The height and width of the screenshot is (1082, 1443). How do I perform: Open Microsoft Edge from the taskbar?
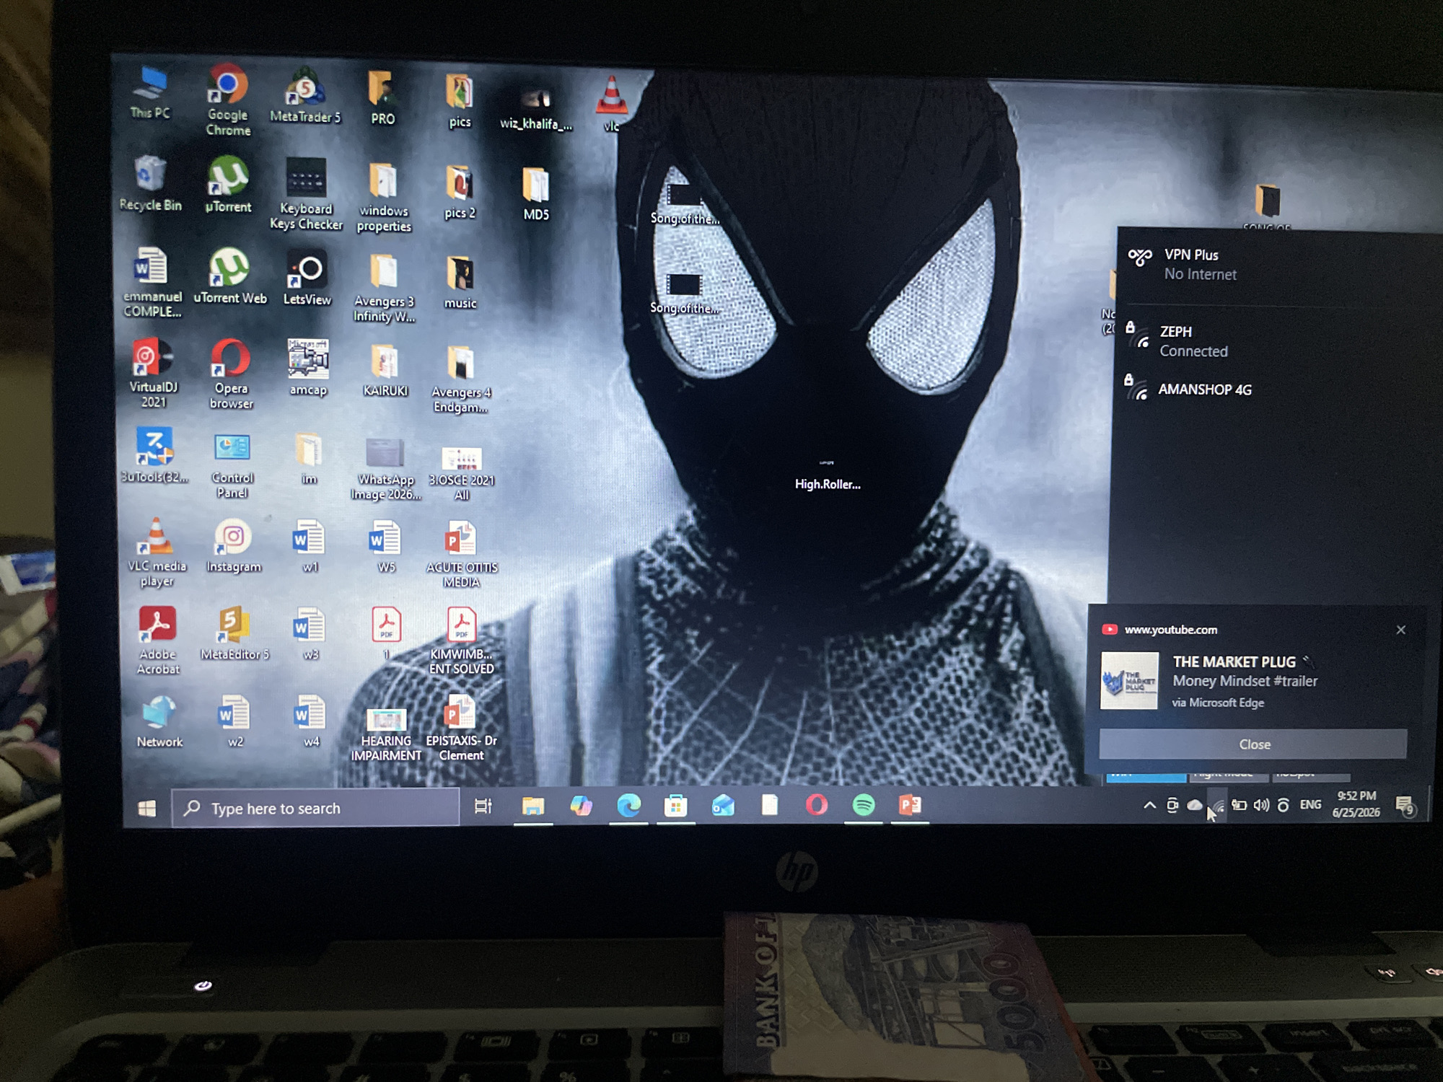[628, 805]
